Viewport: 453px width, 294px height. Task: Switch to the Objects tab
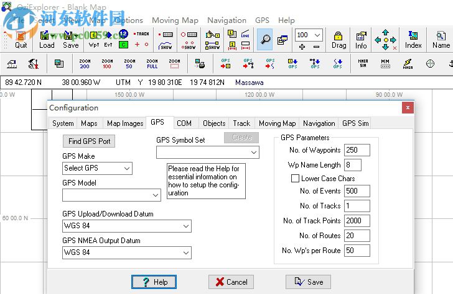(214, 123)
